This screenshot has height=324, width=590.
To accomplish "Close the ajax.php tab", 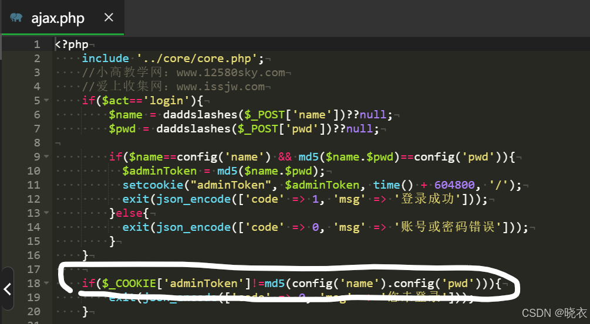I will pyautogui.click(x=109, y=18).
